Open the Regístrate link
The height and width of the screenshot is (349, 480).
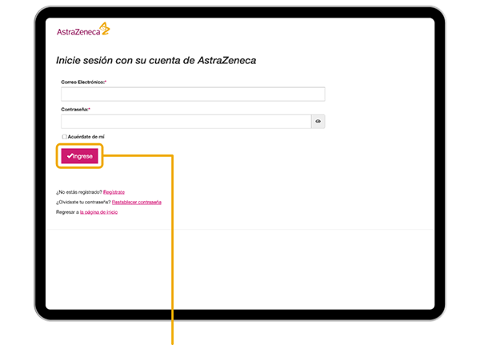[114, 192]
